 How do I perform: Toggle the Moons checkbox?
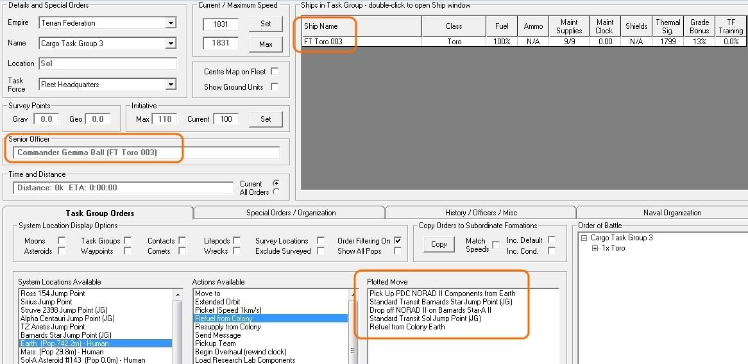coord(61,240)
